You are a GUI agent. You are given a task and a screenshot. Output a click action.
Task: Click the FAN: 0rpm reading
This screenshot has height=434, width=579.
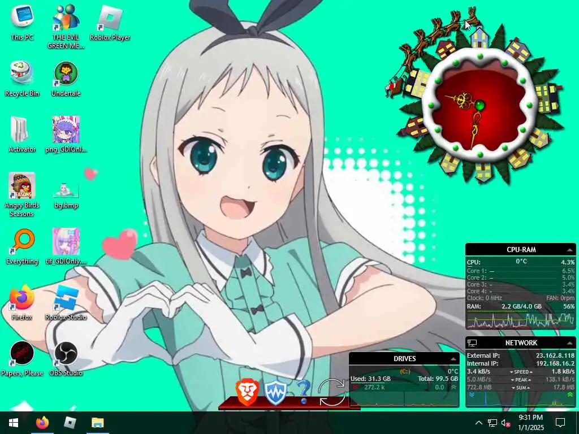point(560,298)
